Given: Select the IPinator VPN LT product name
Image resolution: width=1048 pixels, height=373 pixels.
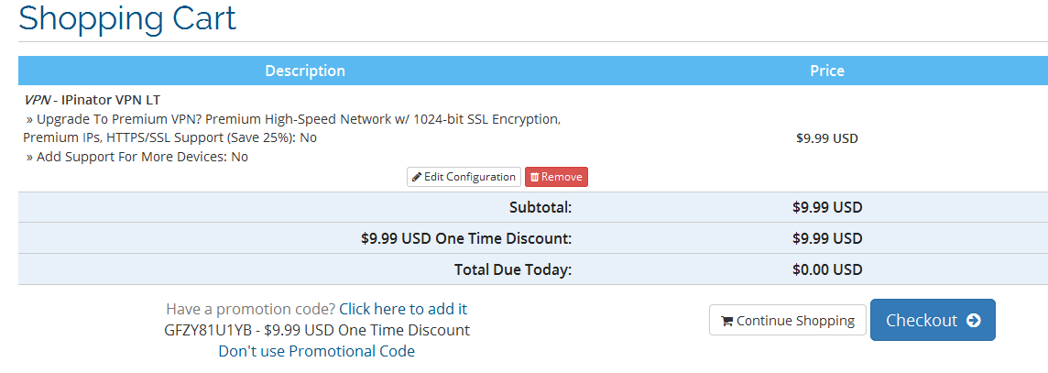Looking at the screenshot, I should pyautogui.click(x=111, y=100).
